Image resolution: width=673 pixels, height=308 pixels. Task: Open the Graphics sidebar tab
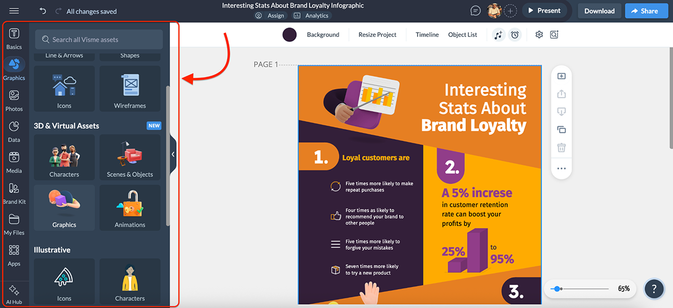[15, 69]
